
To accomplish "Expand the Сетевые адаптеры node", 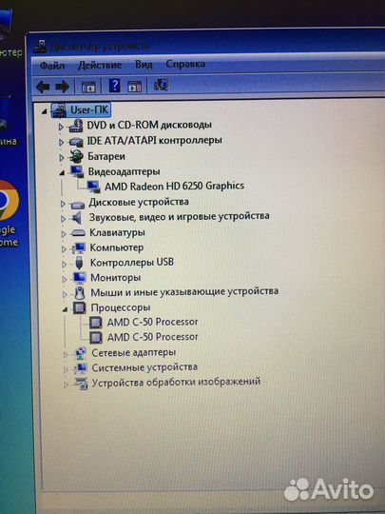I will tap(66, 354).
